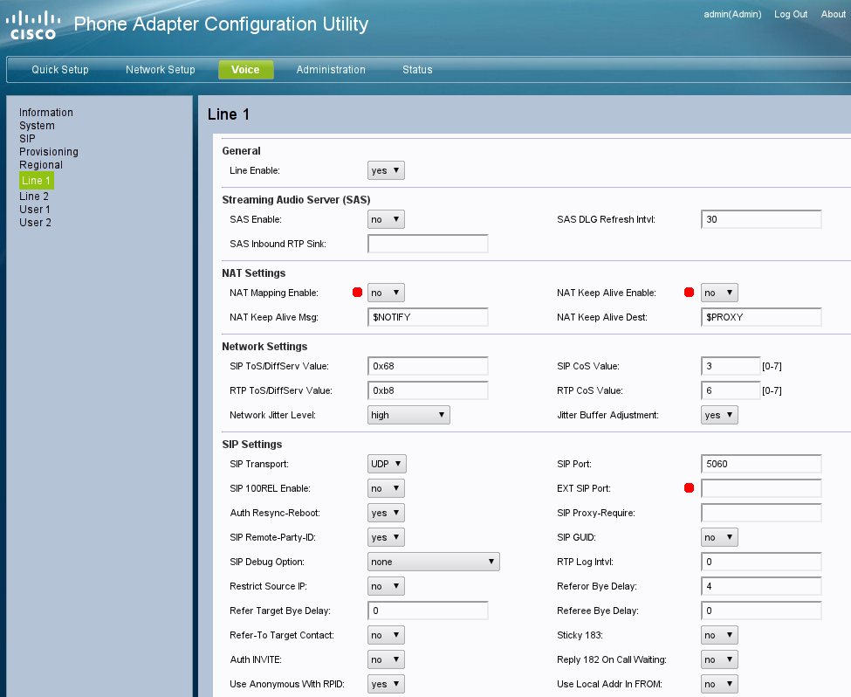Click the RTP ToS/DiffServ Value field
The width and height of the screenshot is (851, 697).
[428, 390]
